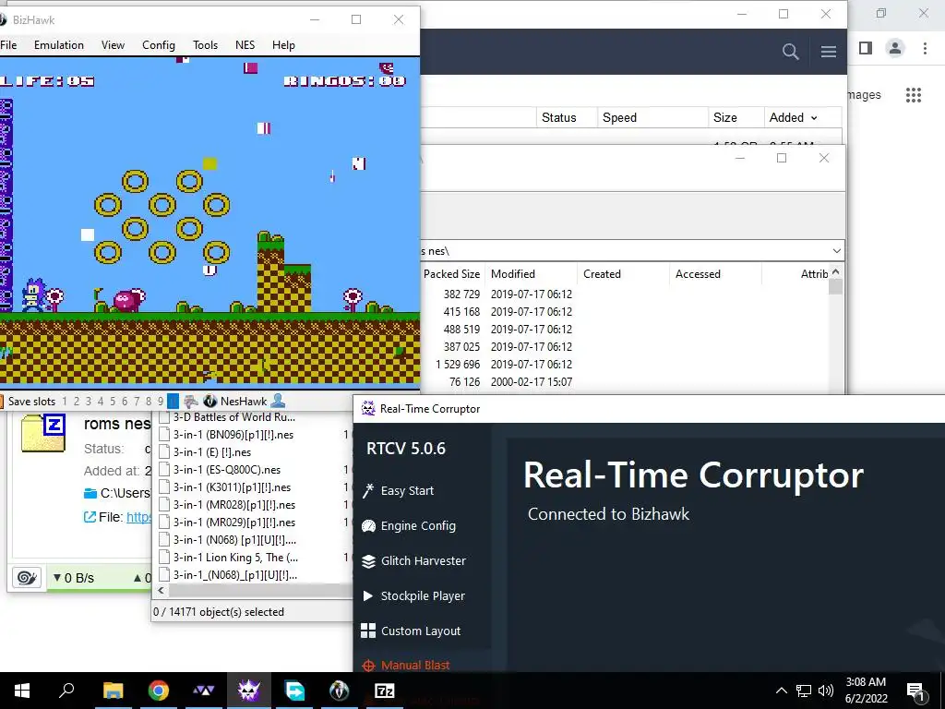
Task: Trigger Manual Blast in RTCV
Action: coord(406,666)
